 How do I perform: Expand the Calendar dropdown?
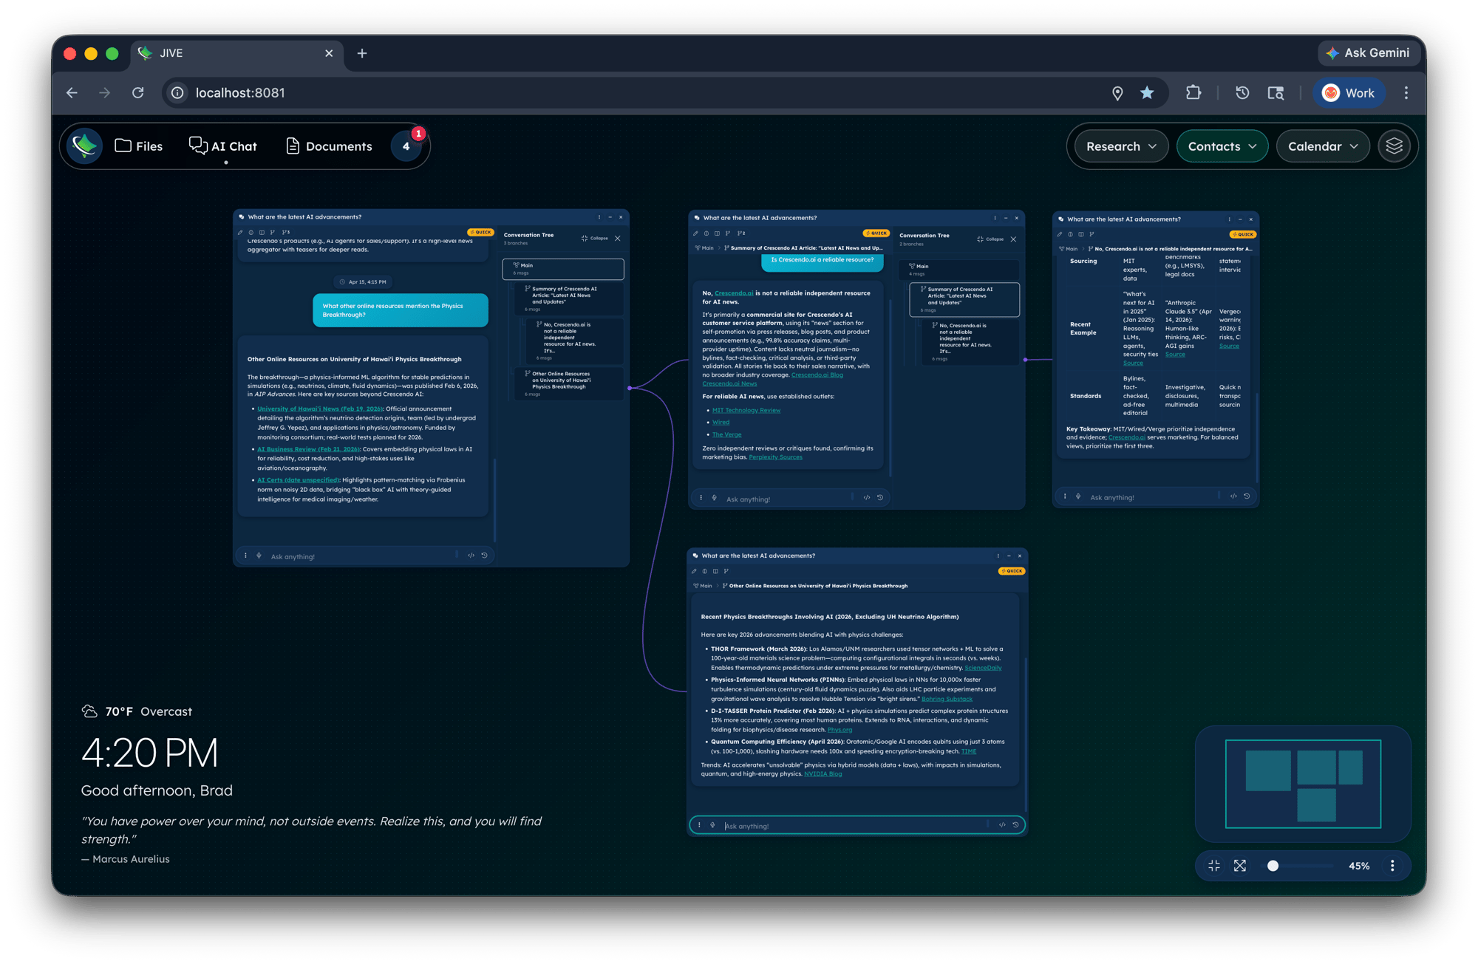[x=1323, y=146]
